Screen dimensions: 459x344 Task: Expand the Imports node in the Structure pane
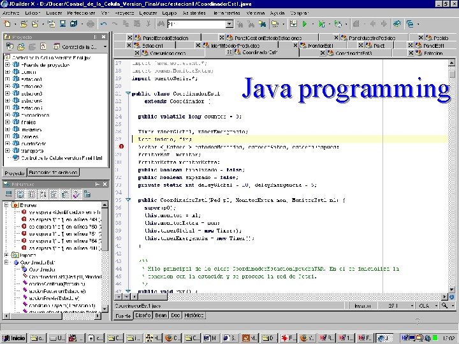[x=7, y=254]
